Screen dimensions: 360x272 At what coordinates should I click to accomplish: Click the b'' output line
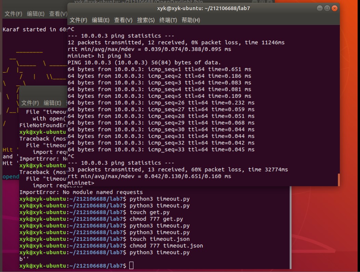point(24,259)
